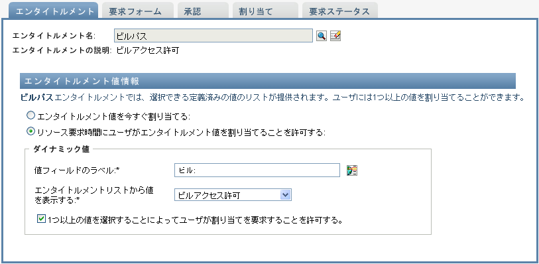Screen dimensions: 539x264
Task: Select リソース要求時間にユーザが割り当てる radio option
Action: click(31, 131)
